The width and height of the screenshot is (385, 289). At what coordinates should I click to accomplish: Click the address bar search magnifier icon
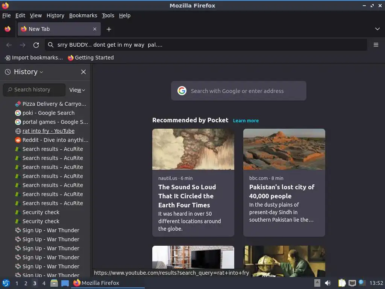[51, 45]
